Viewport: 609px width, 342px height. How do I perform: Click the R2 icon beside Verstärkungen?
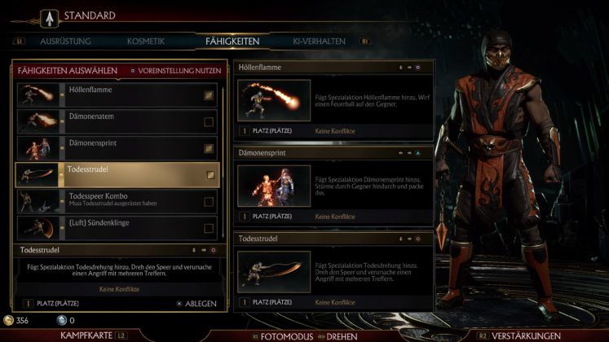pos(483,335)
